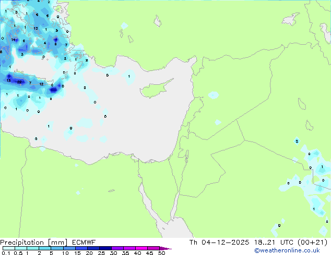Click the map value '22' near Crete
331x255 pixels.
tap(19, 82)
